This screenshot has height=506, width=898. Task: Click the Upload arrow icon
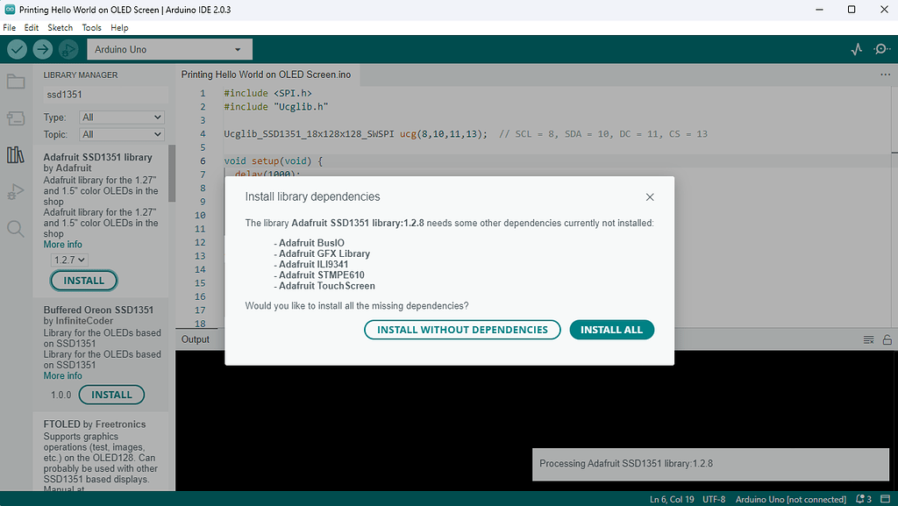pyautogui.click(x=42, y=50)
